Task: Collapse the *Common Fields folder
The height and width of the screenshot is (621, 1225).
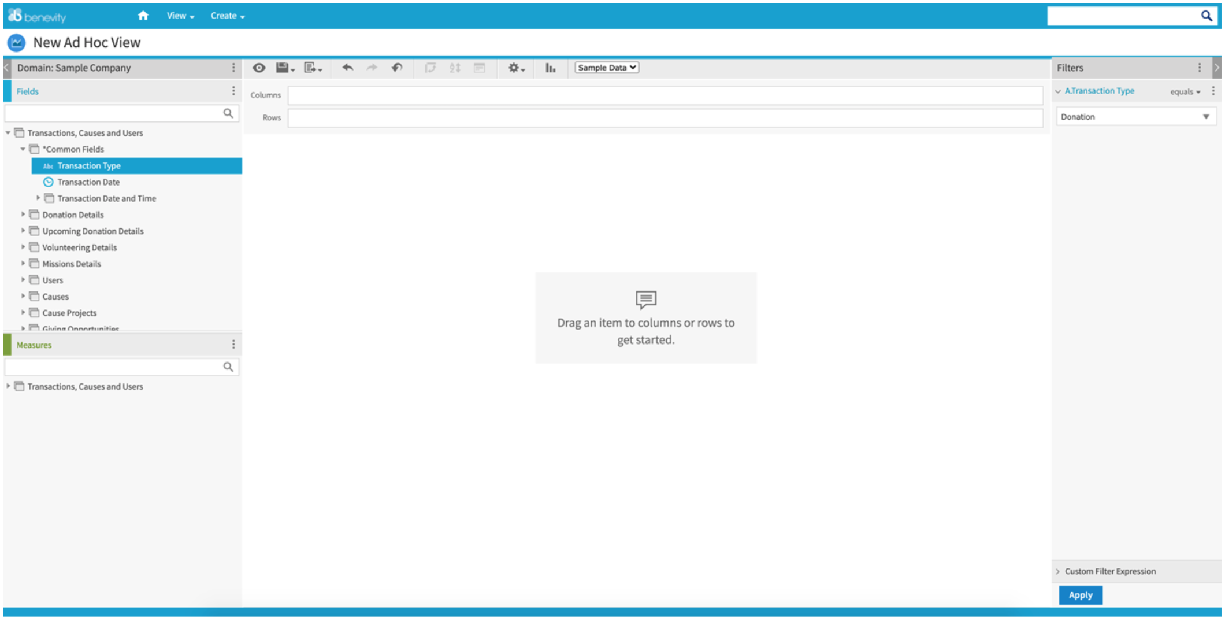Action: 23,149
